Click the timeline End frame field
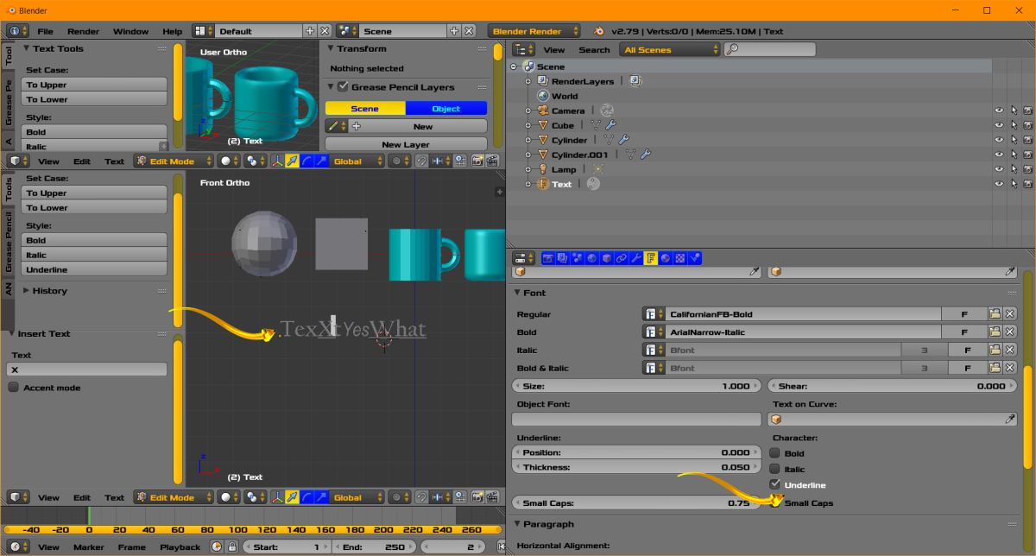 [x=372, y=547]
